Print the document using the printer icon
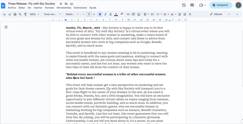 pyautogui.click(x=15, y=14)
